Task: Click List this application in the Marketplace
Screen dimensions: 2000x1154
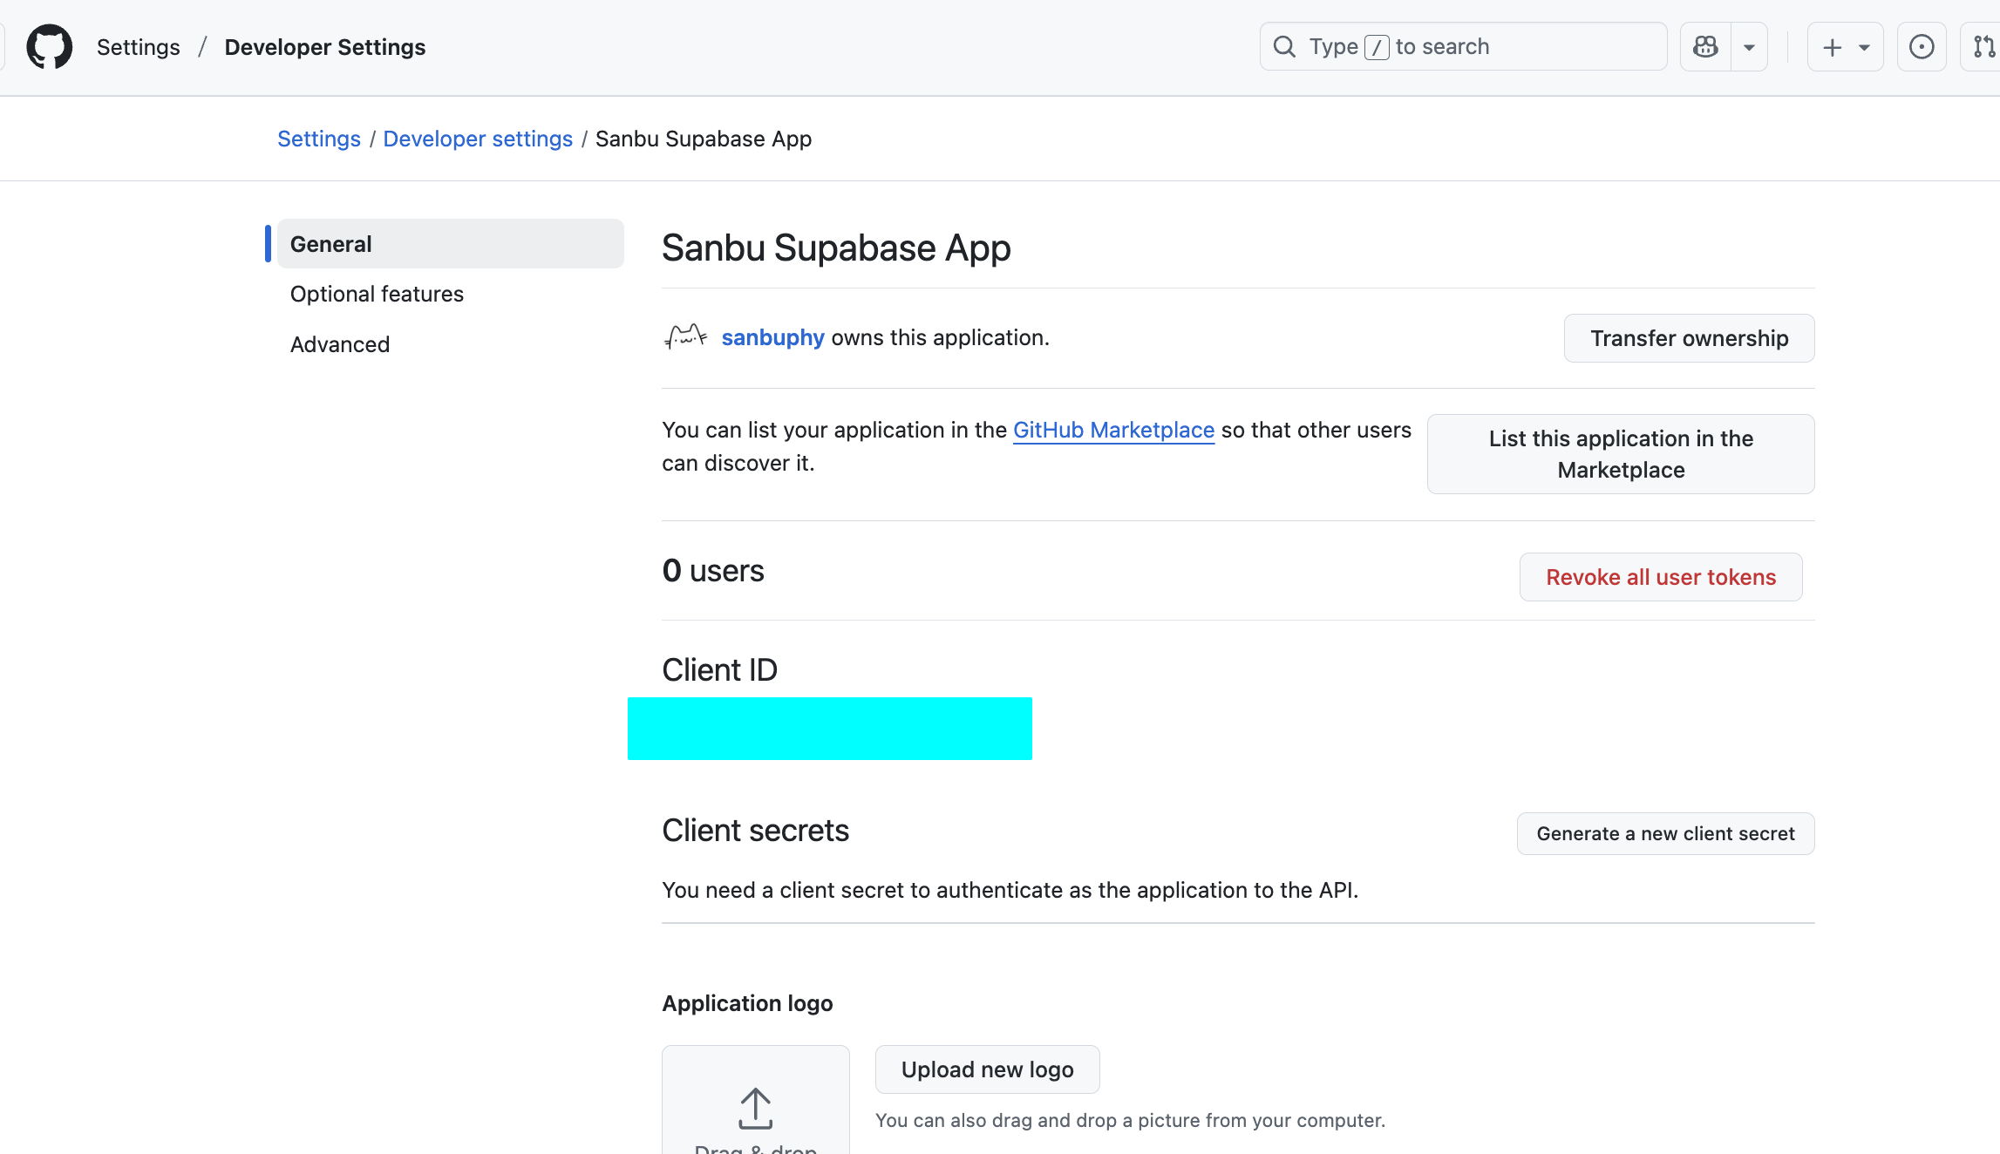Action: [1620, 454]
